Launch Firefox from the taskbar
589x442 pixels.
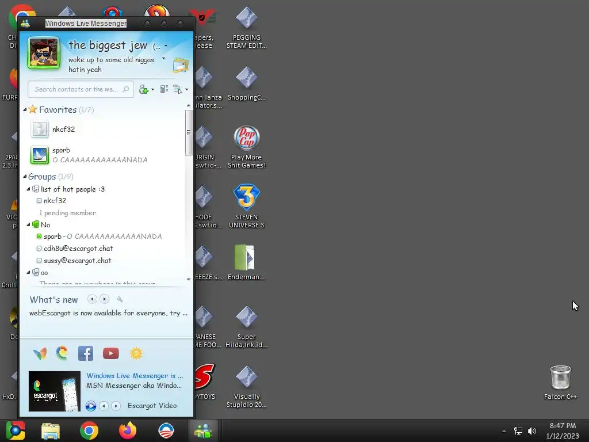pos(128,430)
